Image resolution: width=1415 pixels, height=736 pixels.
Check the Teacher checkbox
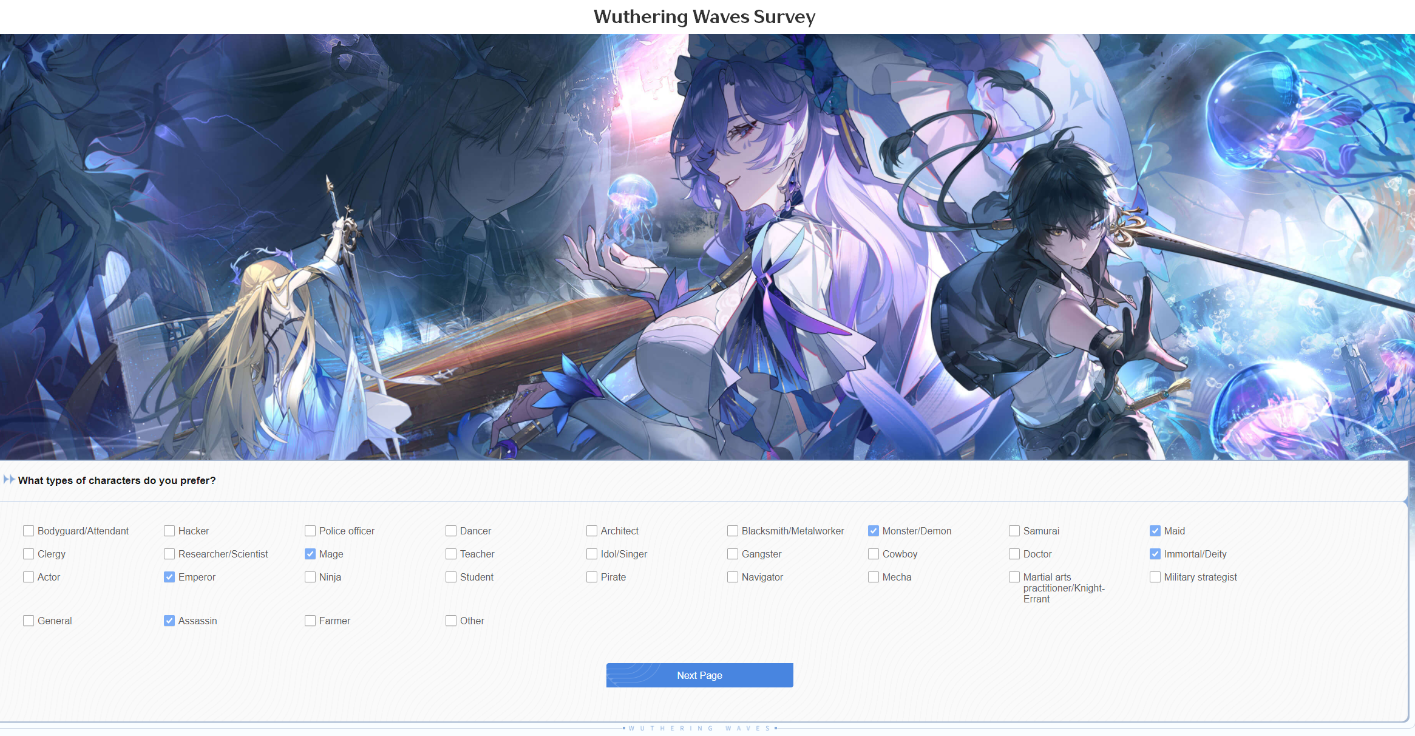[x=451, y=554]
